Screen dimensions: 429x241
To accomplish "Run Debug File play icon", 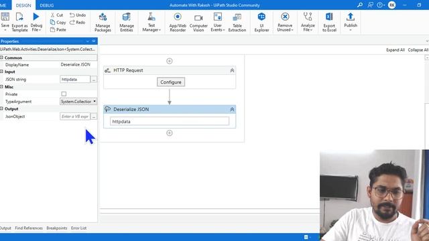I will [36, 17].
